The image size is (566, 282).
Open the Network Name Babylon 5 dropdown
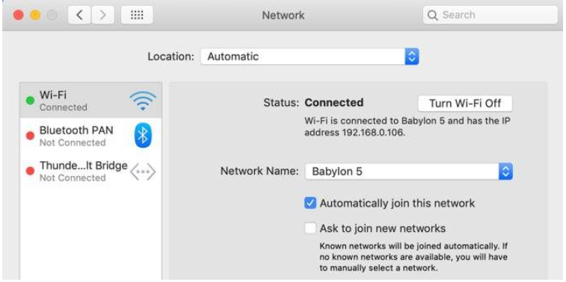[x=408, y=172]
